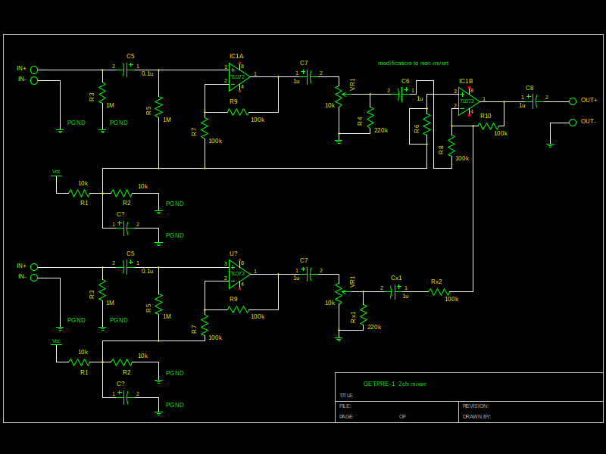
Task: Select the R6 resistor symbol
Action: 426,124
